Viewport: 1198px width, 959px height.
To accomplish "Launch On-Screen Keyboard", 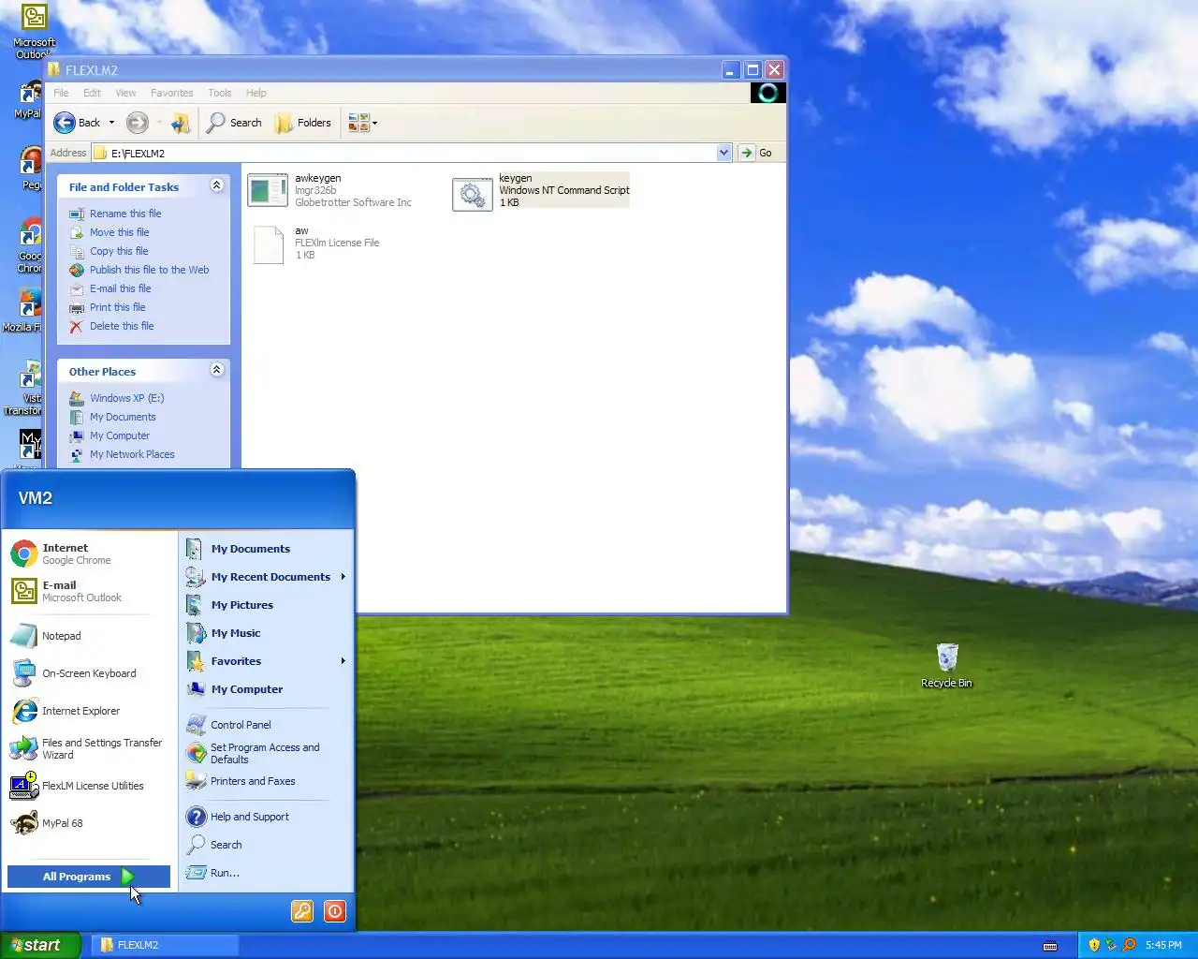I will click(90, 673).
